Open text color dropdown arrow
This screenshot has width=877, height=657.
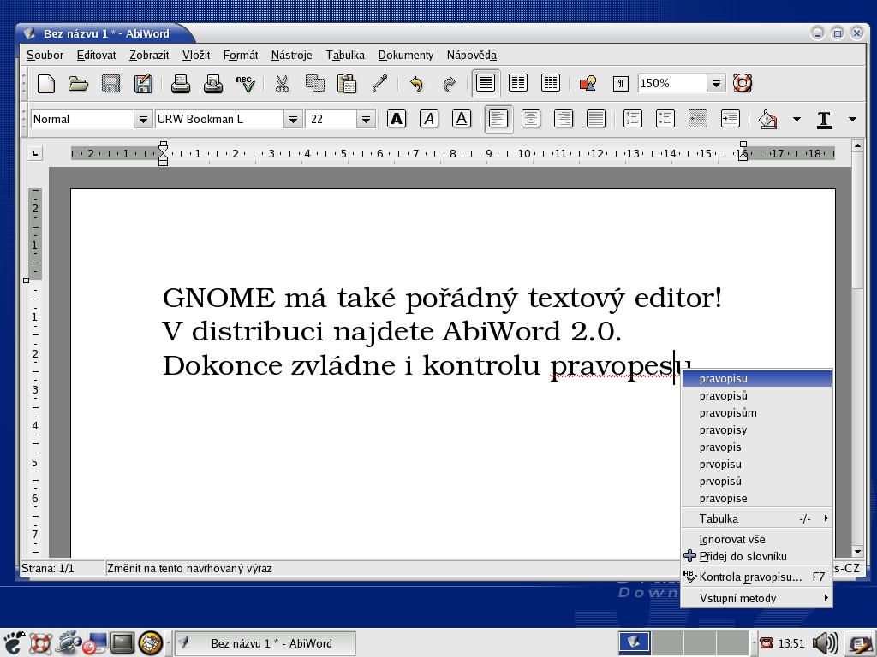(852, 119)
